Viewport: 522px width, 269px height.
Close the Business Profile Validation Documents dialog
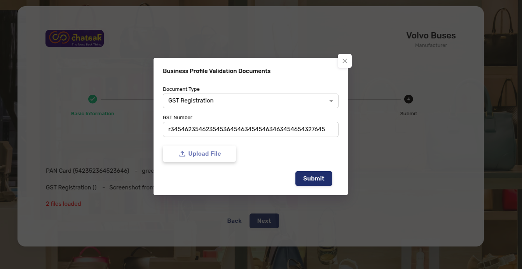(344, 61)
